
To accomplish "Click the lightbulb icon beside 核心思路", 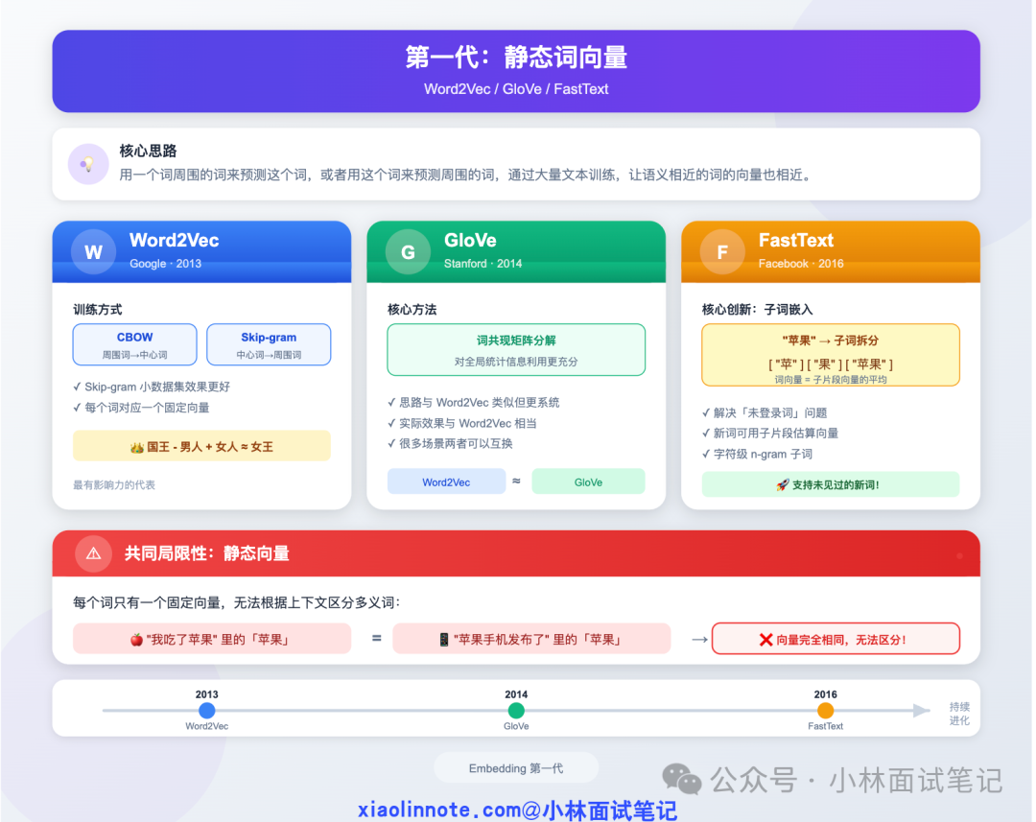I will point(88,164).
